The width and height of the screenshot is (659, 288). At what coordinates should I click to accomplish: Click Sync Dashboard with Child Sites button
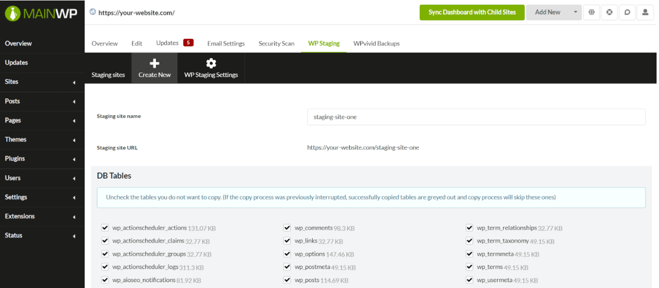472,12
